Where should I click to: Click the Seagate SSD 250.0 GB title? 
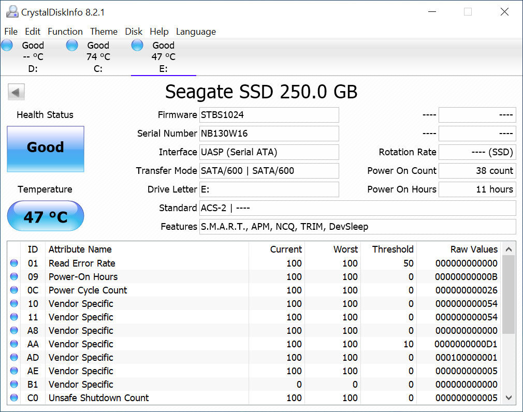click(x=261, y=92)
